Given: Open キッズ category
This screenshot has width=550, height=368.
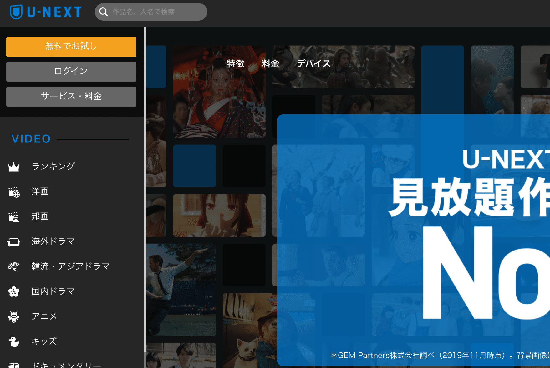Looking at the screenshot, I should click(44, 341).
